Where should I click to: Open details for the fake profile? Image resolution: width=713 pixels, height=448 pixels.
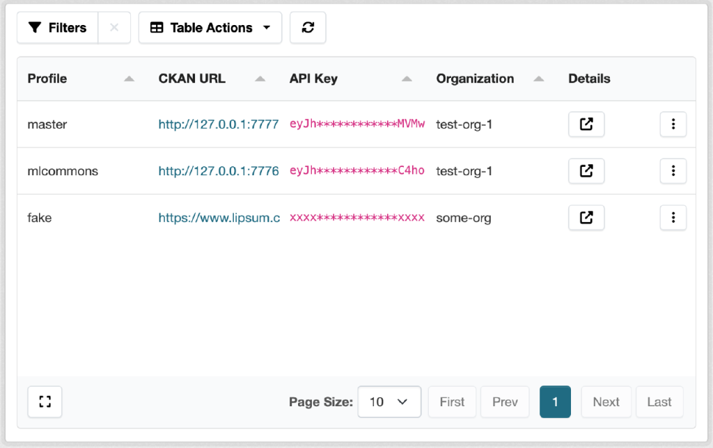[x=586, y=218]
